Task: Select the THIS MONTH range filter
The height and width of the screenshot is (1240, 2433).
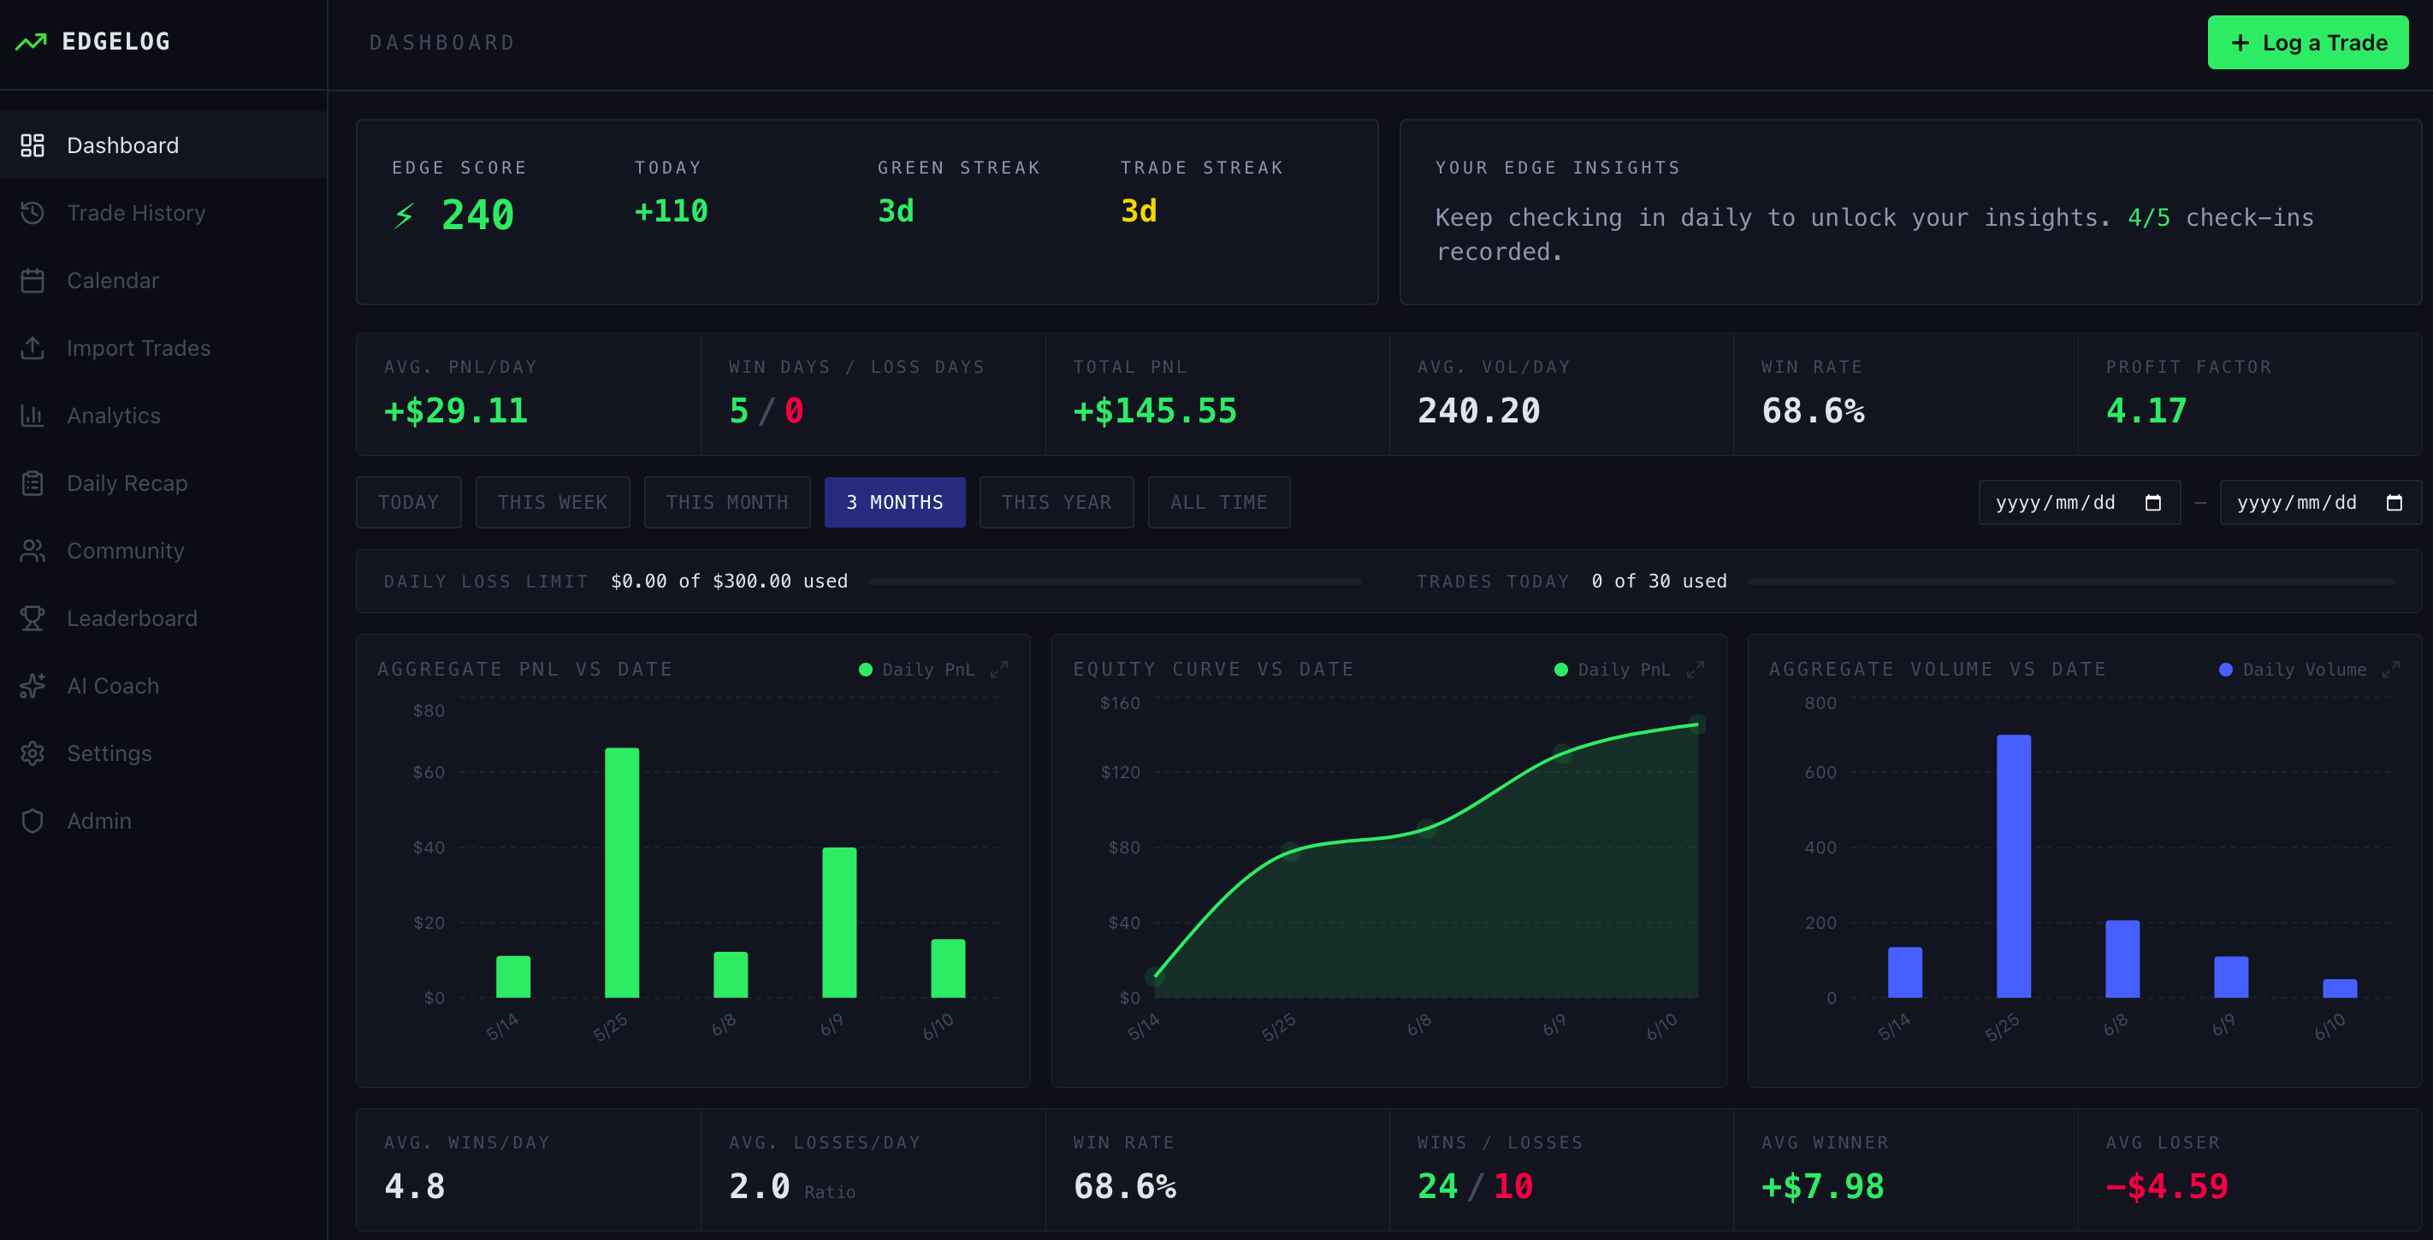Action: (726, 503)
